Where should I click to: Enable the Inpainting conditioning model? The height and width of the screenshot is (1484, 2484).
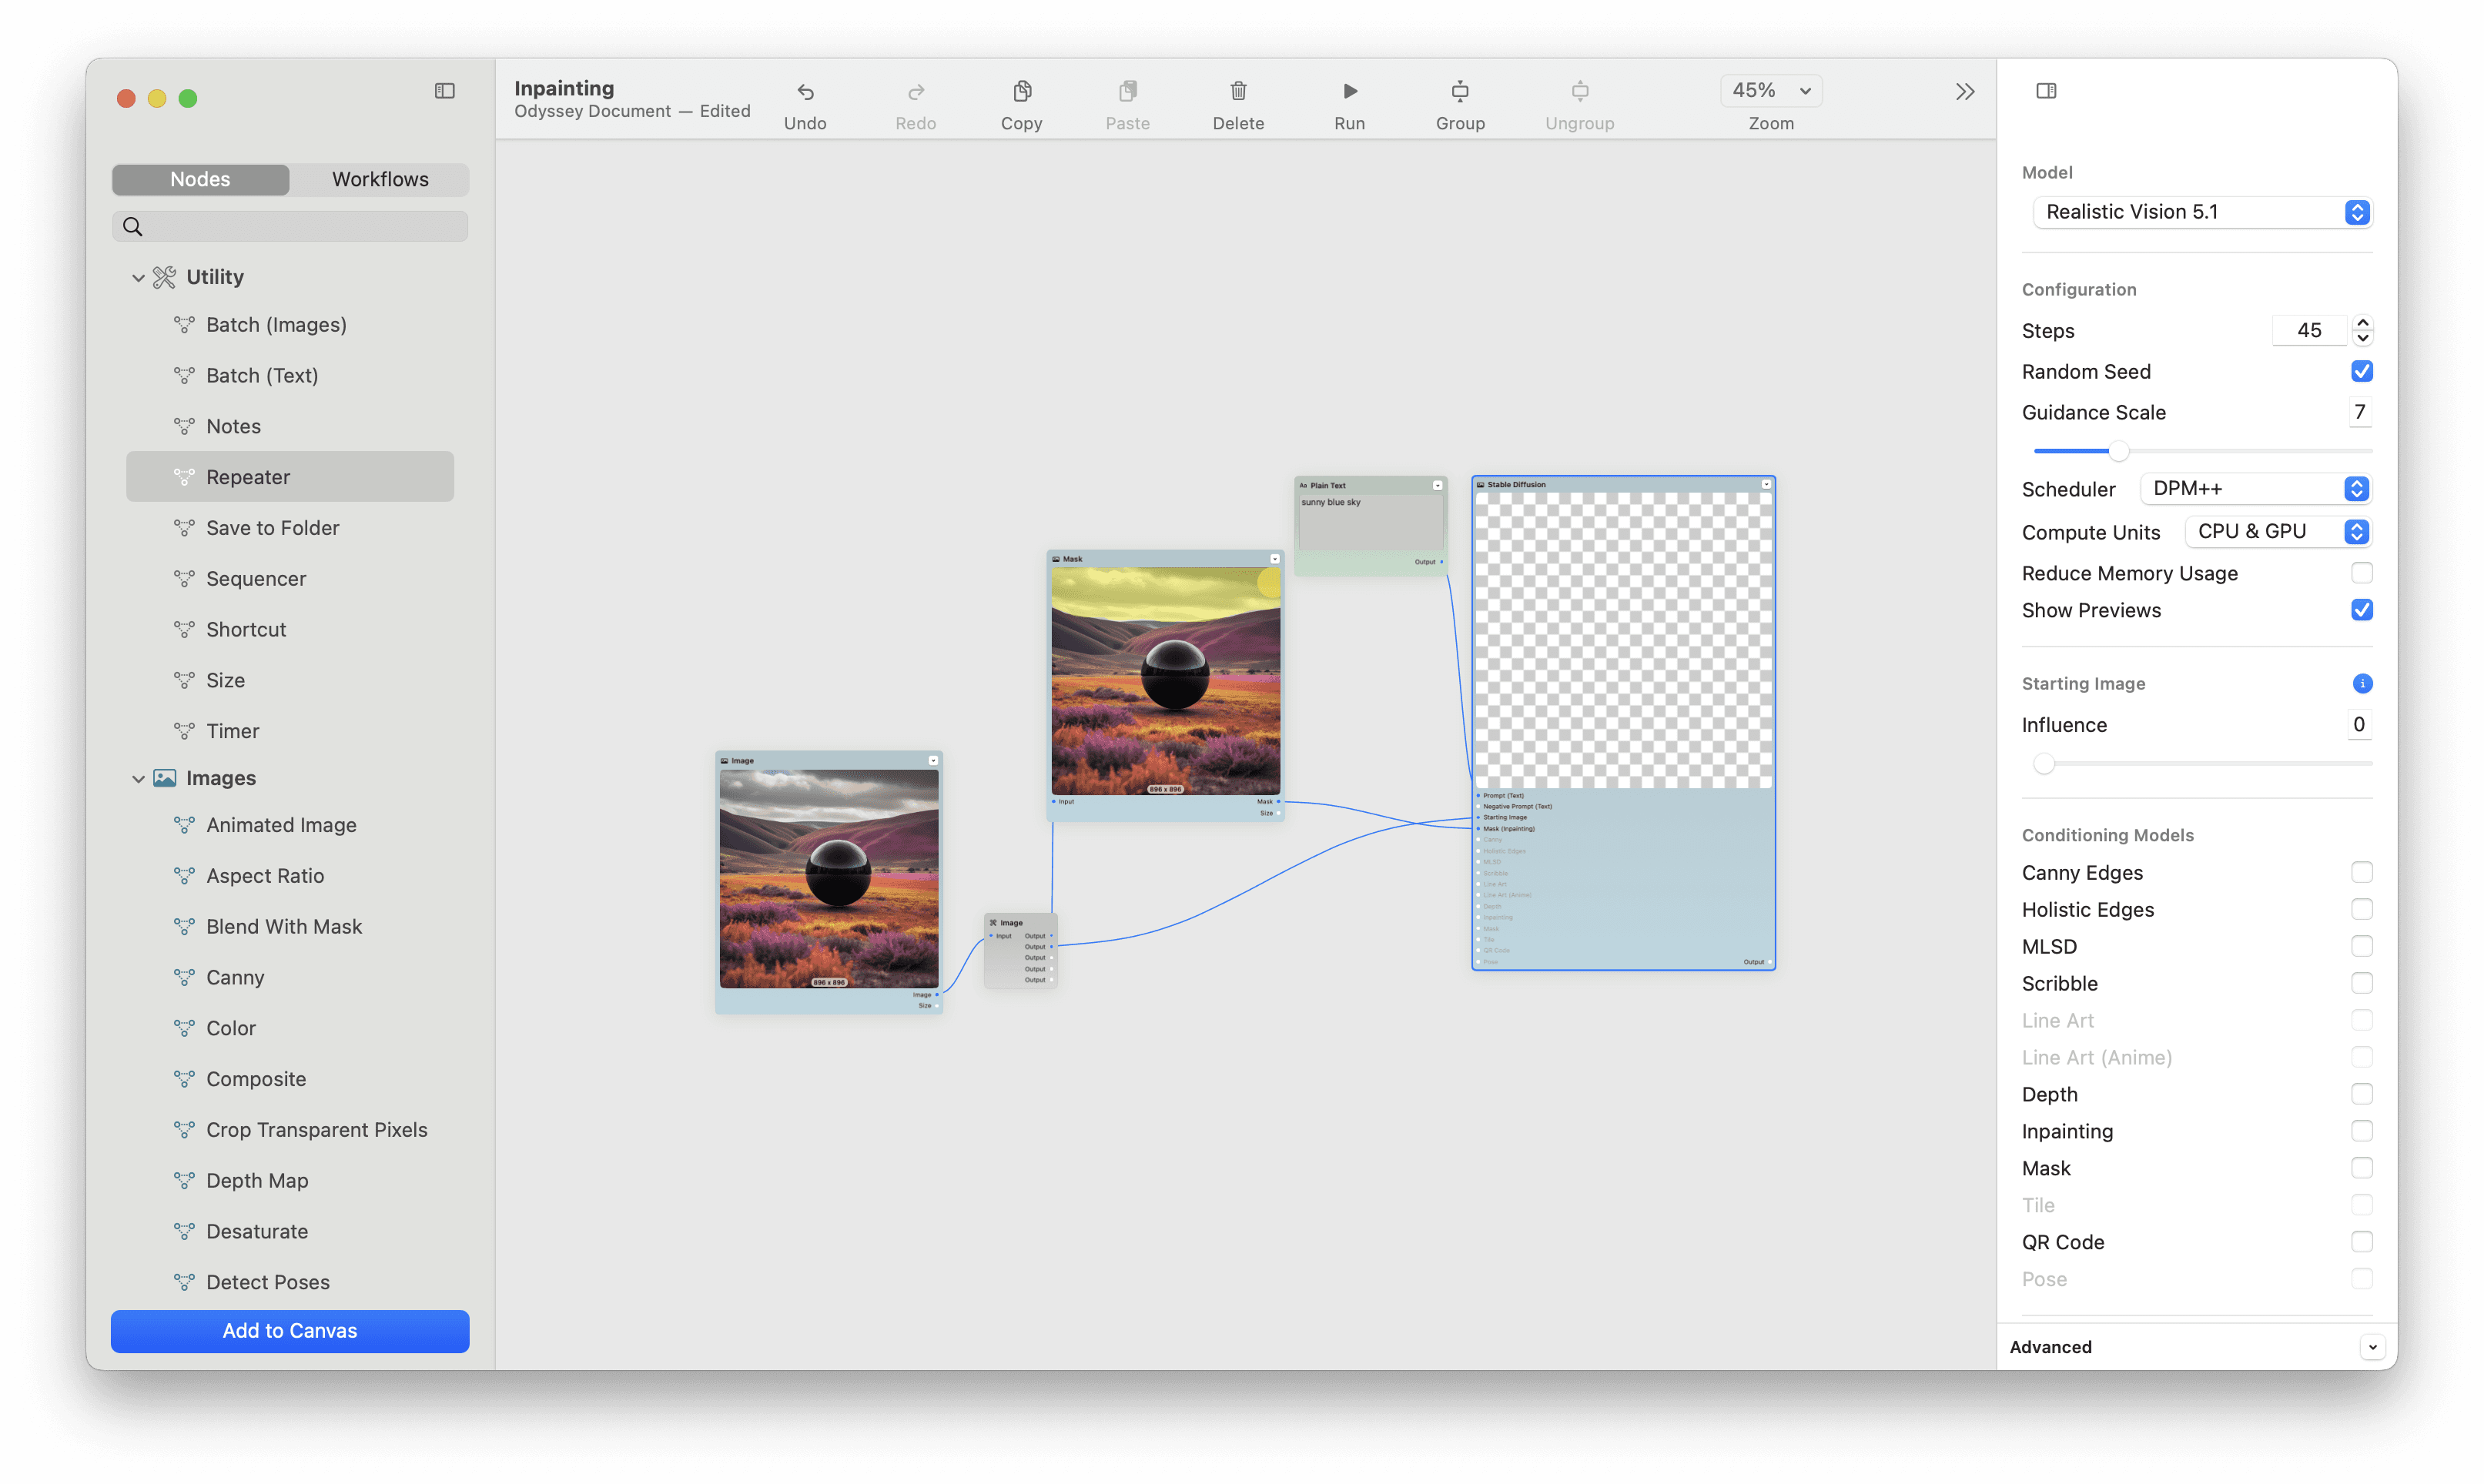pyautogui.click(x=2362, y=1131)
